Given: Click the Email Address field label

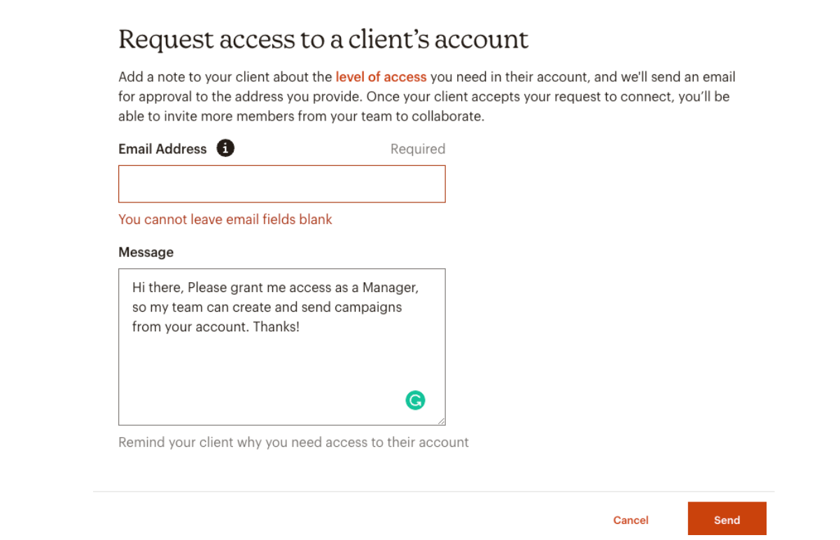Looking at the screenshot, I should click(x=162, y=148).
